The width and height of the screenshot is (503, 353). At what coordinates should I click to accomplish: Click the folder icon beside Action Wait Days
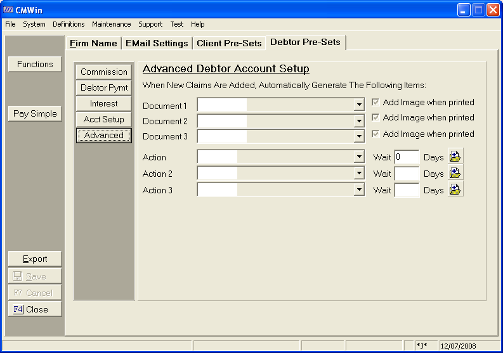pyautogui.click(x=455, y=157)
